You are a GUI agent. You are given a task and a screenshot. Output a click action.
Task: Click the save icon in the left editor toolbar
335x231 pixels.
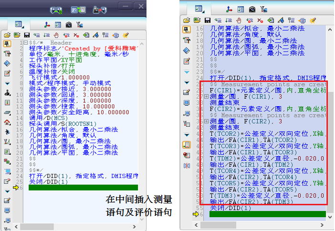[x=27, y=35]
